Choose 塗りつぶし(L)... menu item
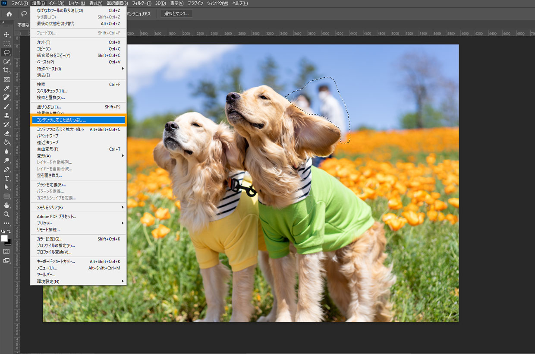Viewport: 535px width, 354px height. 78,107
